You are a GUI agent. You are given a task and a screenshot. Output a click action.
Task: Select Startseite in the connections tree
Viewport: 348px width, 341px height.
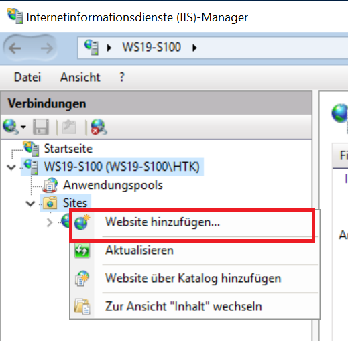coord(68,149)
